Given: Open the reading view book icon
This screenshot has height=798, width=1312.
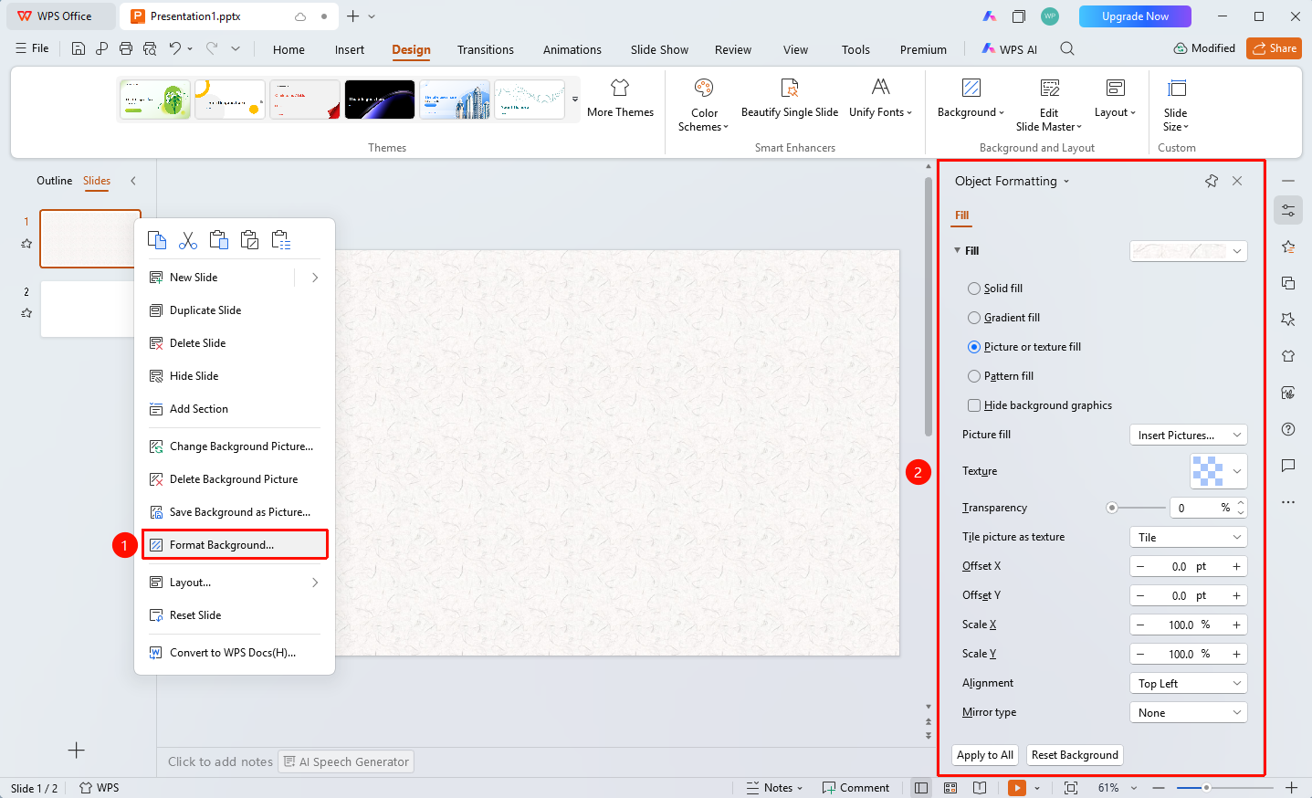Looking at the screenshot, I should coord(980,788).
